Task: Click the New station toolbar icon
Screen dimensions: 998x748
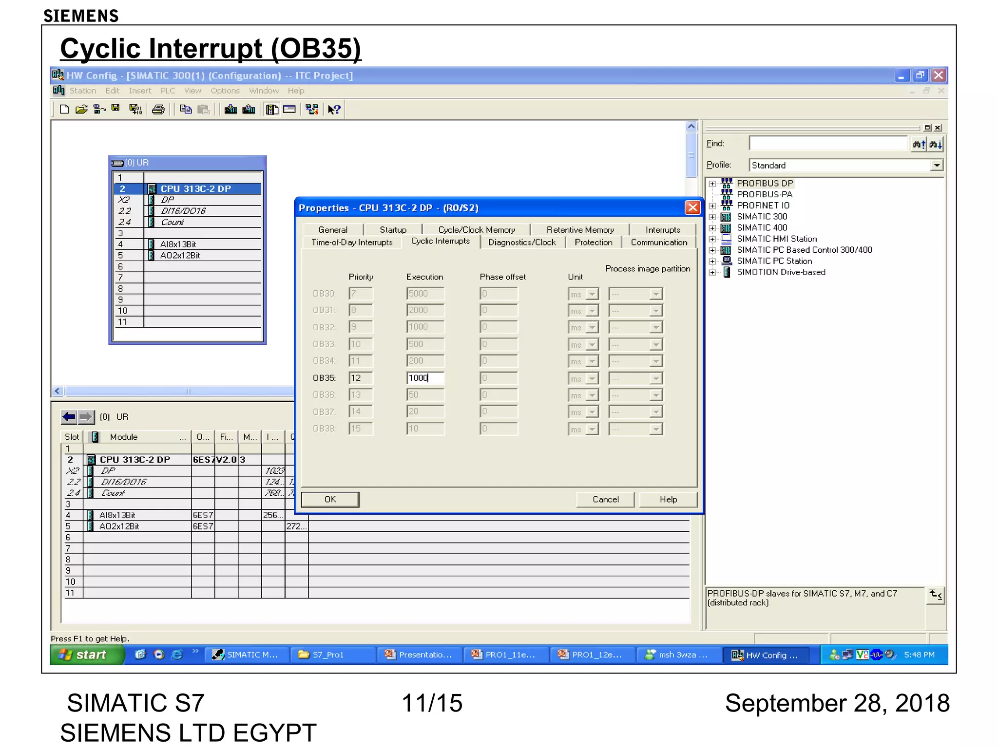Action: coord(64,109)
